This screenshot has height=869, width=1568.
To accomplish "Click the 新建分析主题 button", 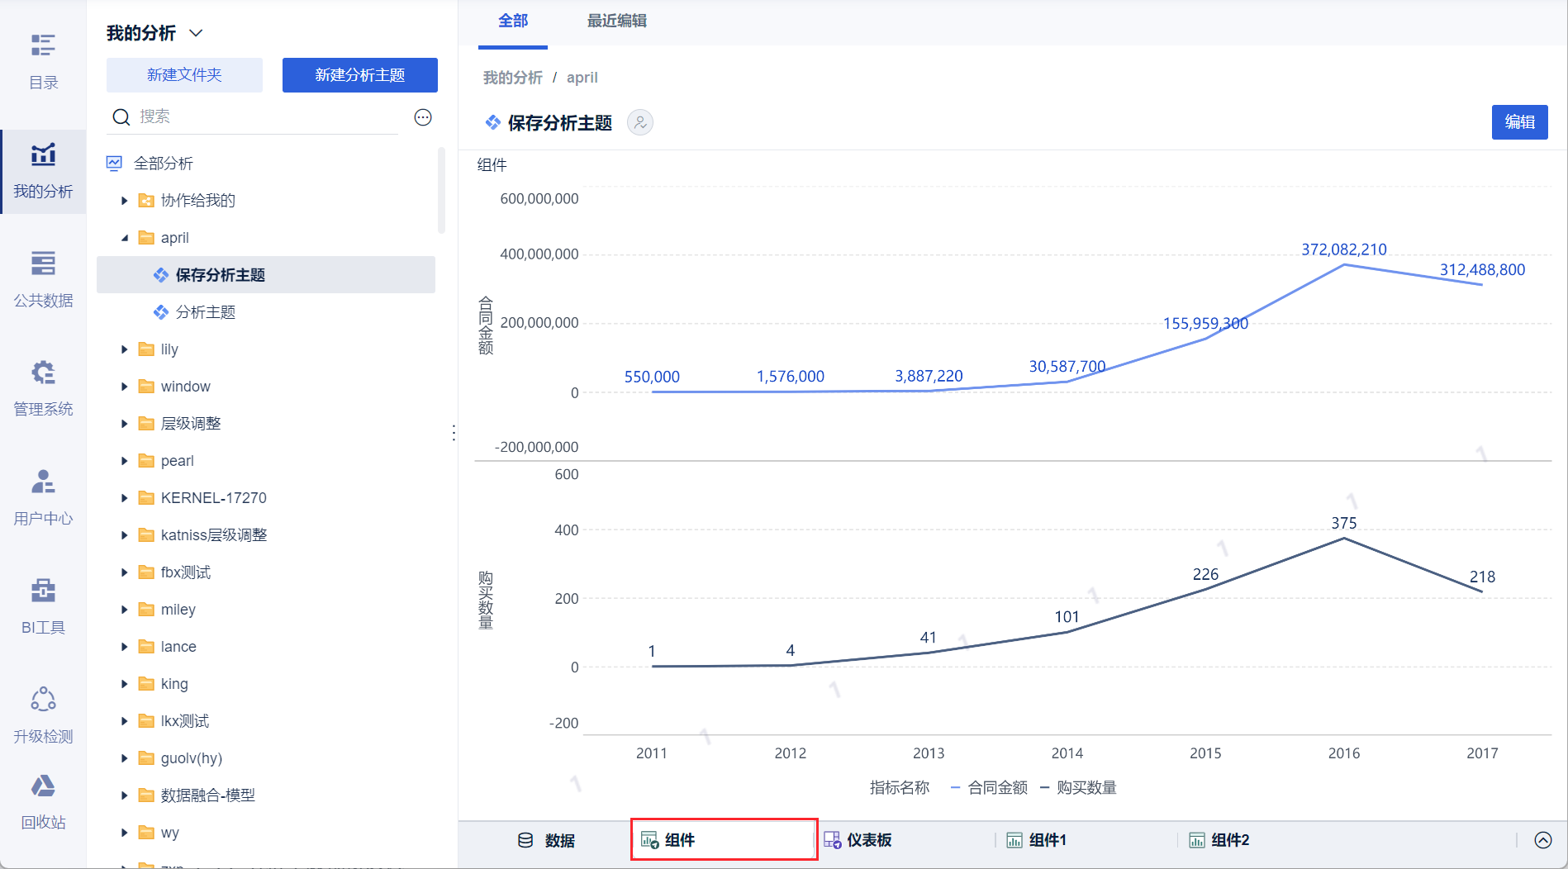I will pos(360,75).
